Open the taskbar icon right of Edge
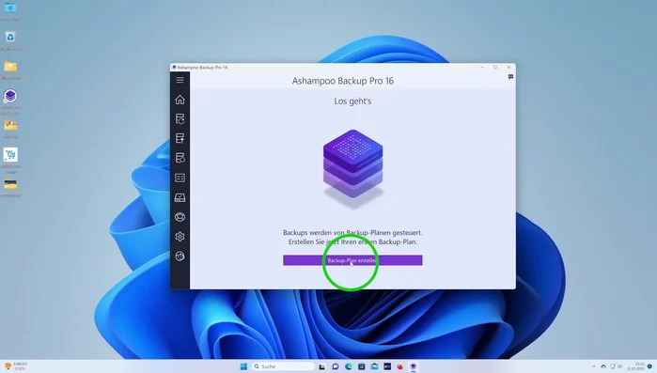 coord(361,366)
